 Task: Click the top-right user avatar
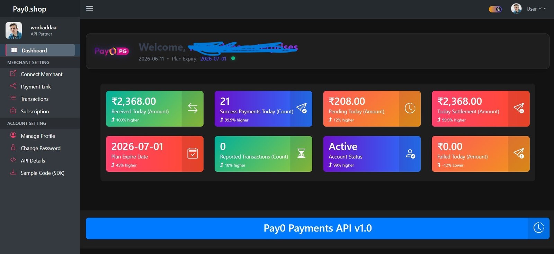click(516, 9)
